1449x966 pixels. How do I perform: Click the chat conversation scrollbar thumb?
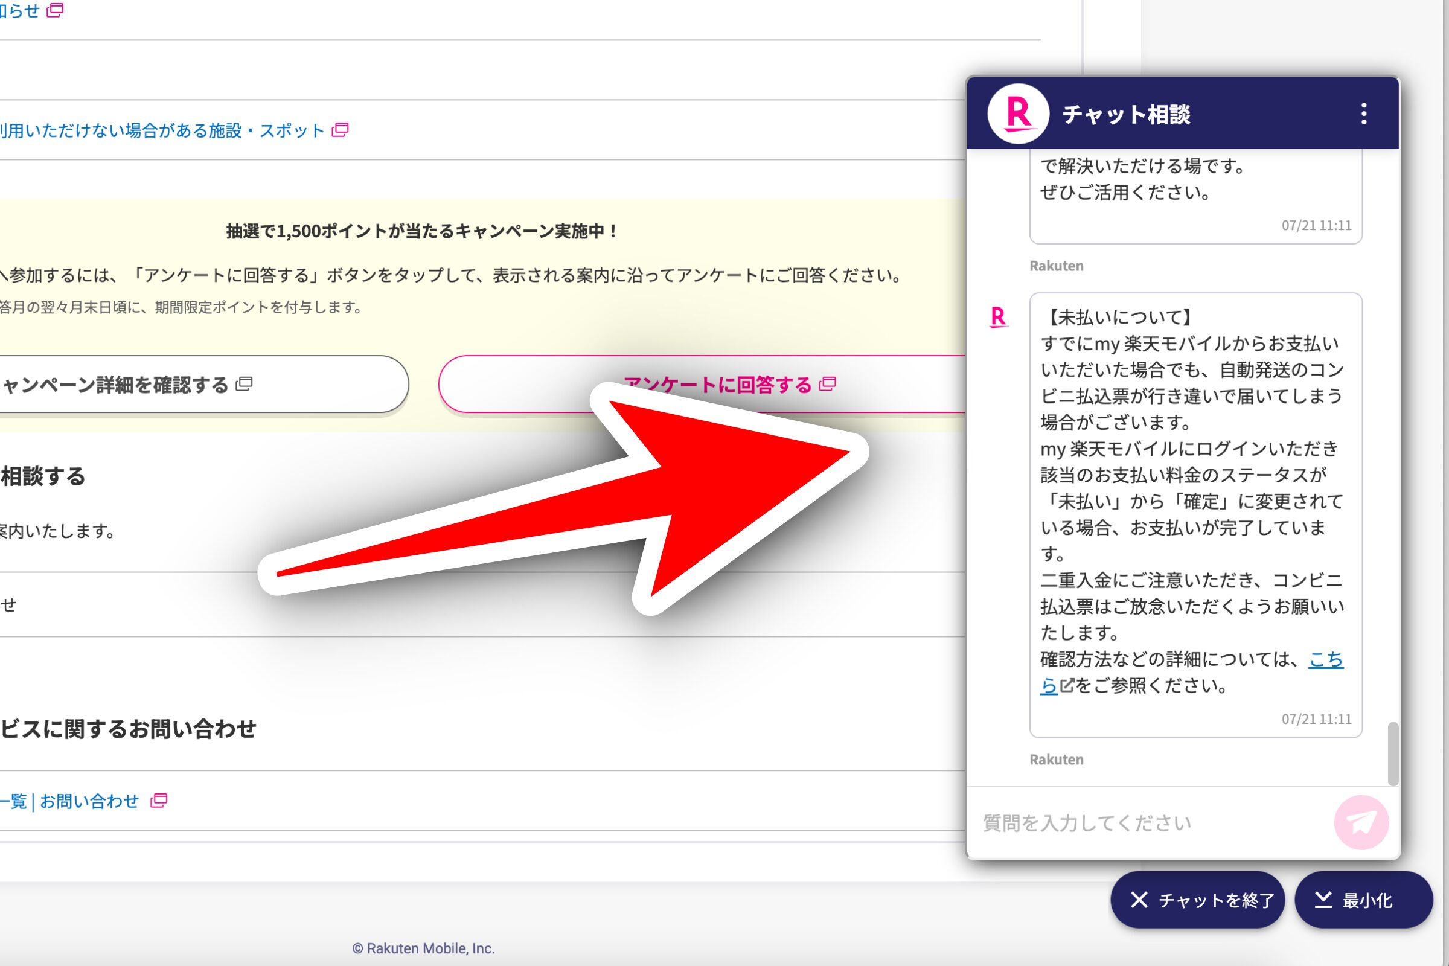coord(1392,754)
